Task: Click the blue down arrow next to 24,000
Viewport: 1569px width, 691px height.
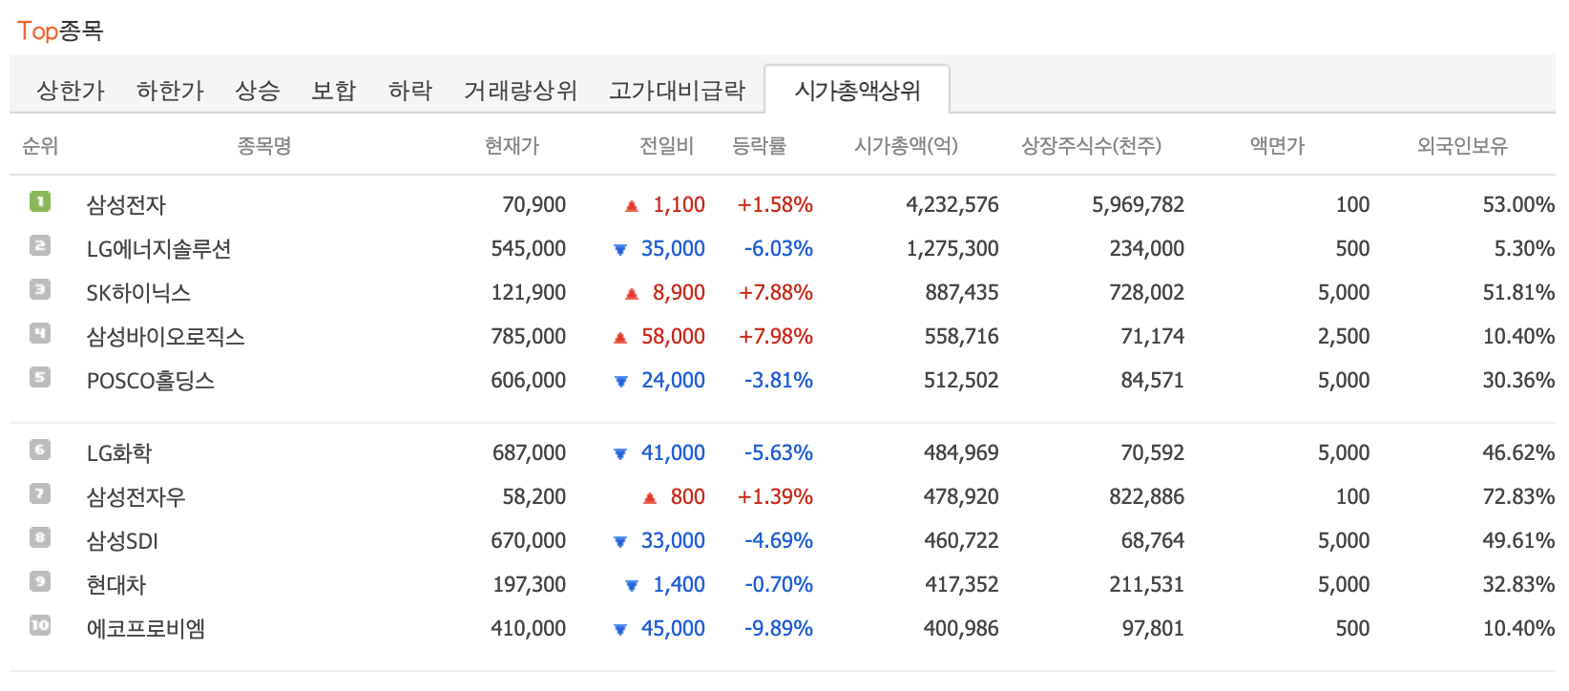Action: (620, 382)
